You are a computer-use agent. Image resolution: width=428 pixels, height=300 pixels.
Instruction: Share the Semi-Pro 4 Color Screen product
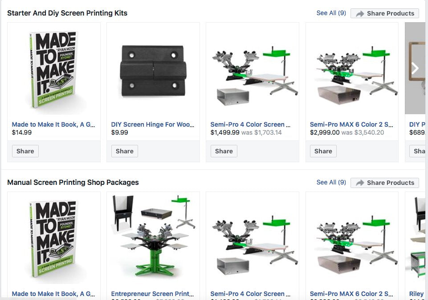pos(224,151)
